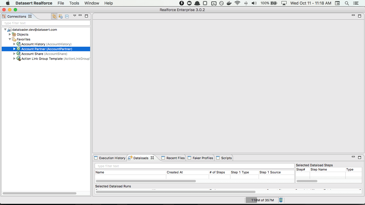Open the Connections view menu triangle
Image resolution: width=365 pixels, height=205 pixels.
coord(75,16)
